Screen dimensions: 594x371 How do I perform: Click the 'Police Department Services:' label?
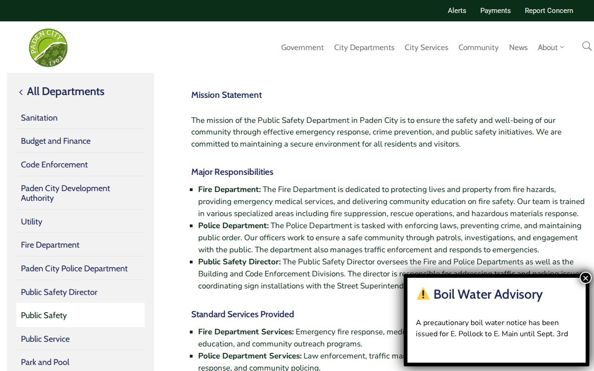250,356
